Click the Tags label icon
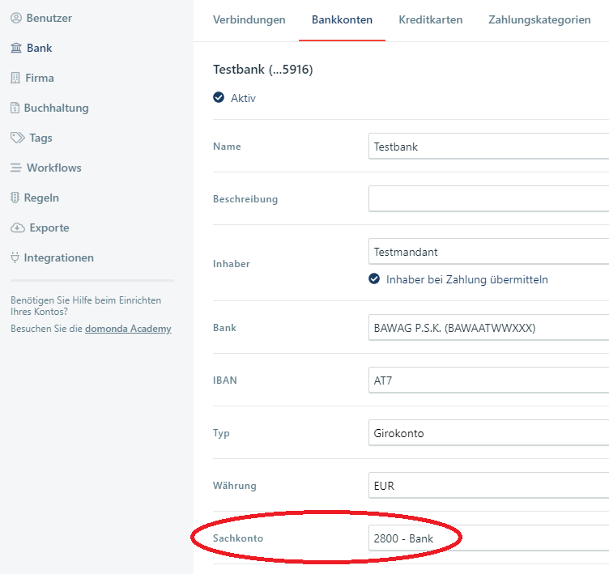 [17, 138]
